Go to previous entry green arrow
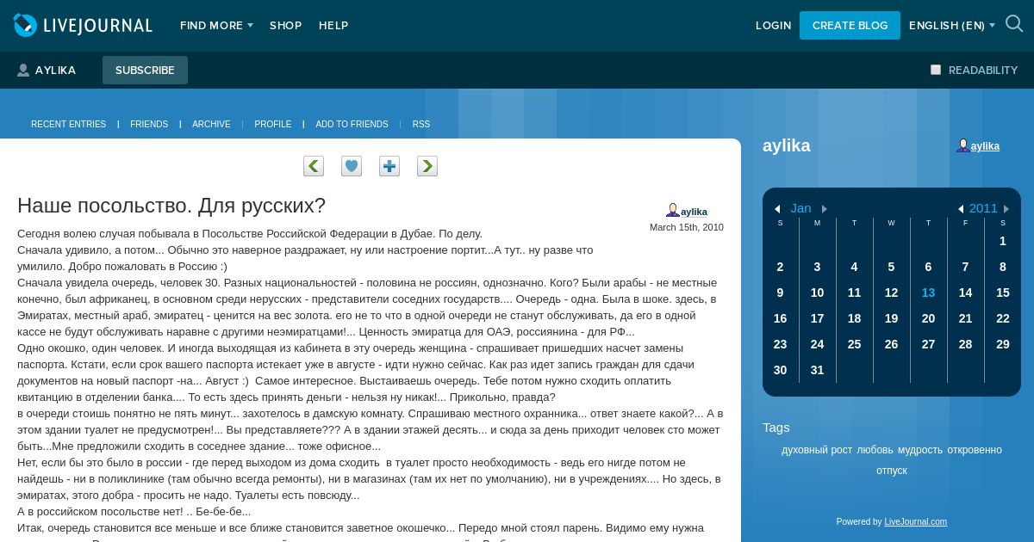The image size is (1034, 542). click(314, 166)
